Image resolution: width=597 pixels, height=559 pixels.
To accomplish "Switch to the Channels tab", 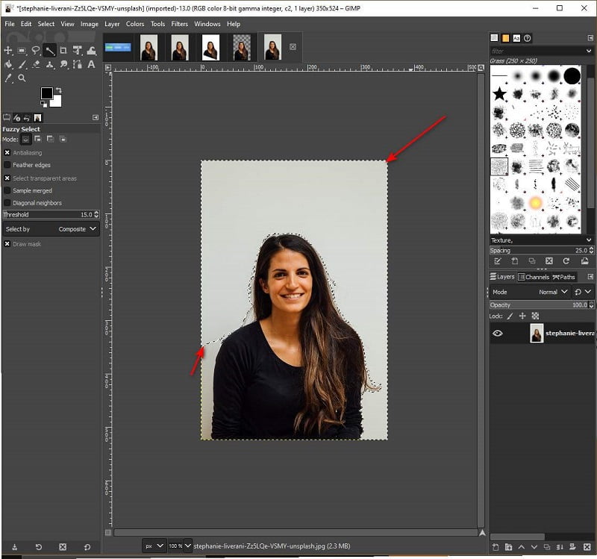I will [x=534, y=277].
